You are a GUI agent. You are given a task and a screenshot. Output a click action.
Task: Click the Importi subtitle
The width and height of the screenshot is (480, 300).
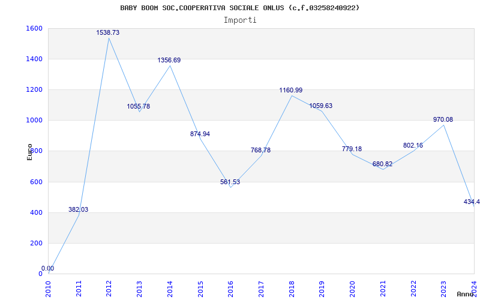tap(240, 20)
